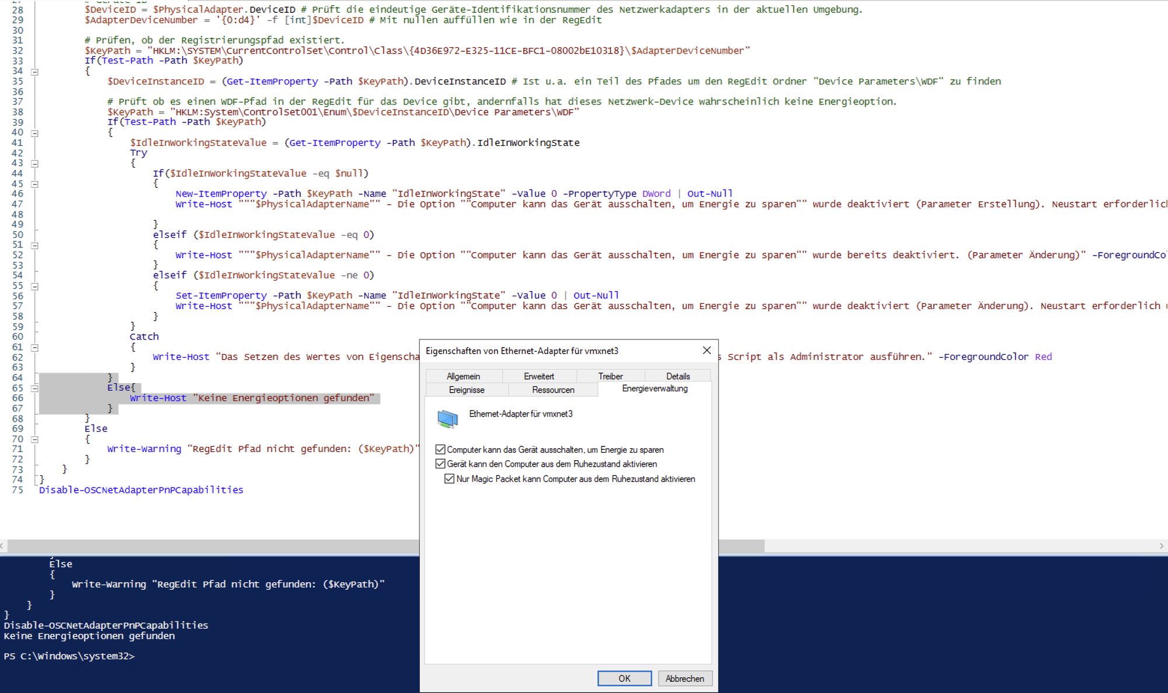
Task: Collapse the Else block at line 65
Action: tap(34, 388)
